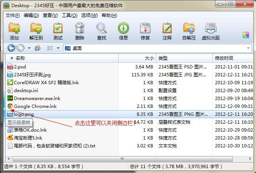Screen dimensions: 256x173
Task: Click the colorful skin icon in toolbar
Action: coord(246,35)
